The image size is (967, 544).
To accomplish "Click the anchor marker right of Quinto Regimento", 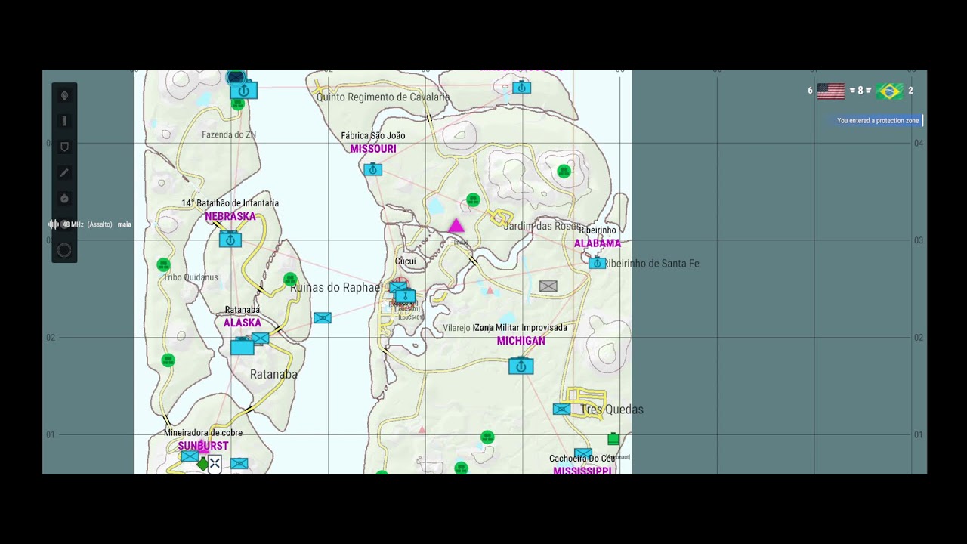I will (521, 88).
